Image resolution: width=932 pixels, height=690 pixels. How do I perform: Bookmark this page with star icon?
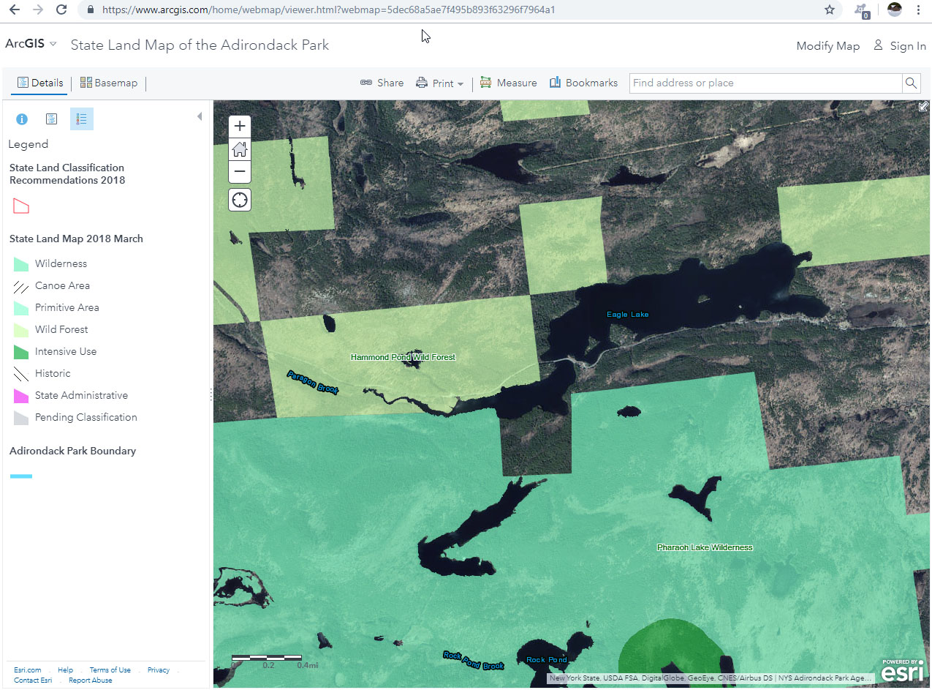(829, 10)
